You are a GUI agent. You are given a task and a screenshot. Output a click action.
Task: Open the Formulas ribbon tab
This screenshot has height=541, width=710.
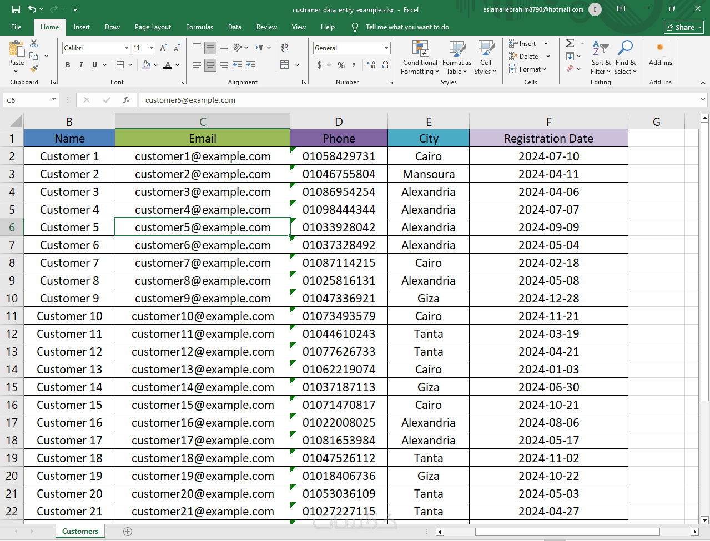click(x=199, y=27)
